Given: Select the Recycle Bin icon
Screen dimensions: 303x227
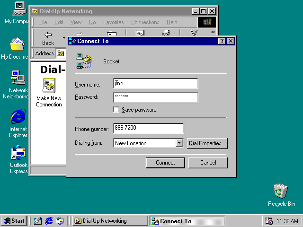Looking at the screenshot, I should 281,191.
